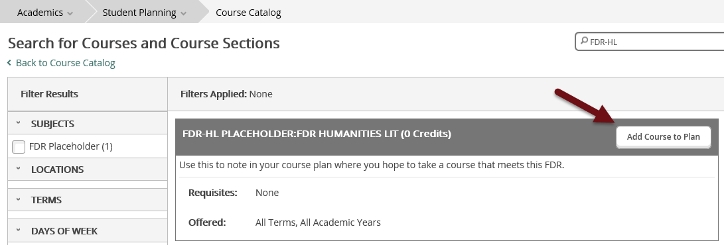Click the Course Catalog breadcrumb
The image size is (724, 245).
248,13
